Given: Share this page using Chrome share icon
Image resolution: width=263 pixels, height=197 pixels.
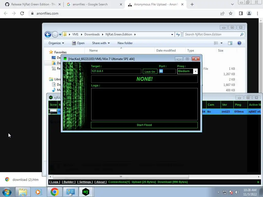Looking at the screenshot, I should pos(222,13).
